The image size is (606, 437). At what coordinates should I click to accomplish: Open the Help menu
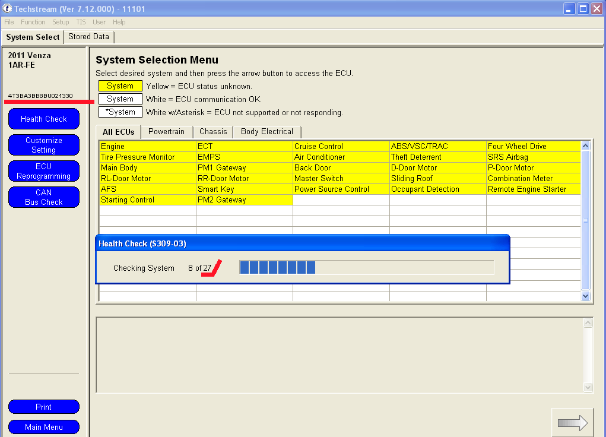[119, 22]
